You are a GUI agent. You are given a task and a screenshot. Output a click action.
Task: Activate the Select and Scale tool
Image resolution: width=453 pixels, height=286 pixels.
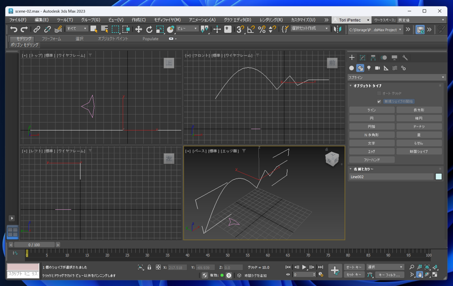tap(160, 29)
